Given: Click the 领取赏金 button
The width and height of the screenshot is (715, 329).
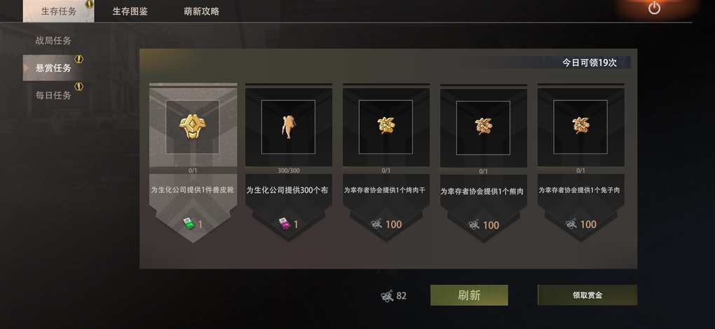Looking at the screenshot, I should [587, 295].
